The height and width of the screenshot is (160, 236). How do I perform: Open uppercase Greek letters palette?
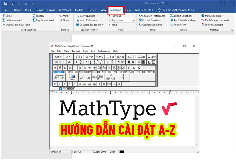point(152,57)
